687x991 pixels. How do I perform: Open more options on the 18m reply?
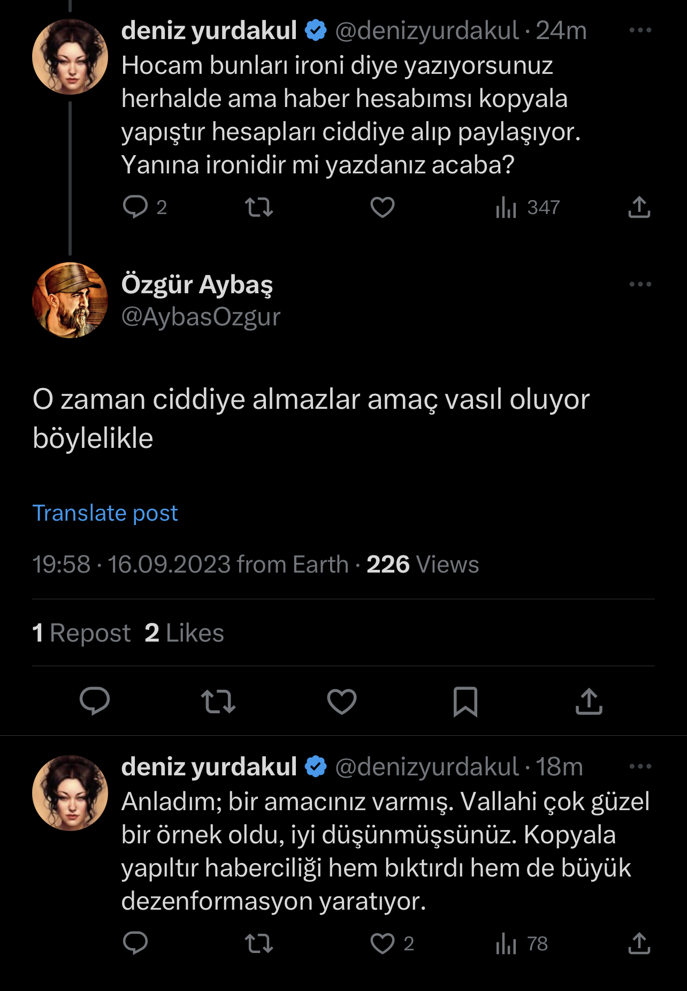tap(640, 767)
